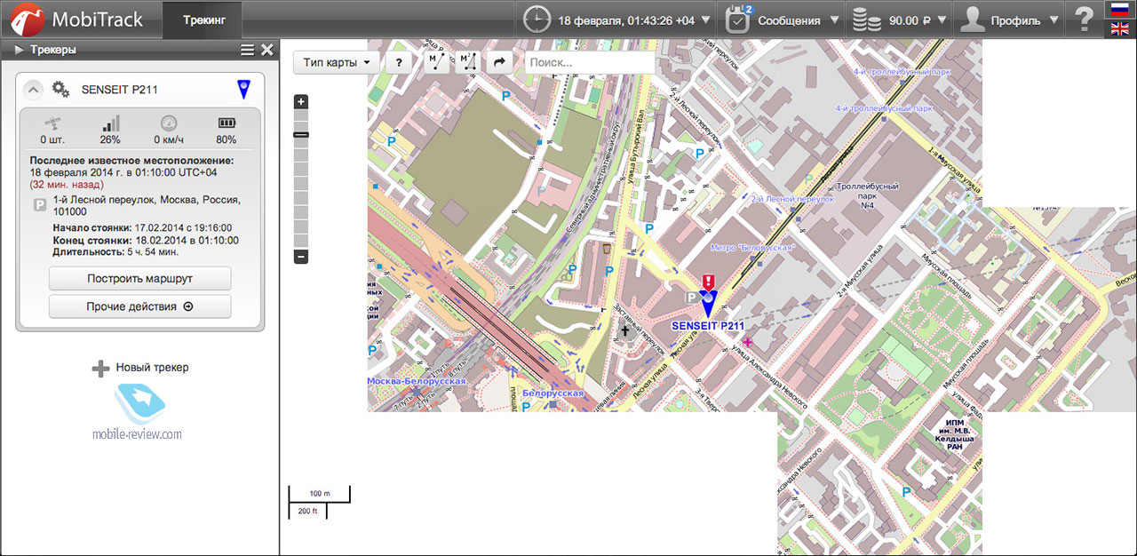Viewport: 1137px width, 556px height.
Task: Click the 32 мин. назад text
Action: point(67,185)
